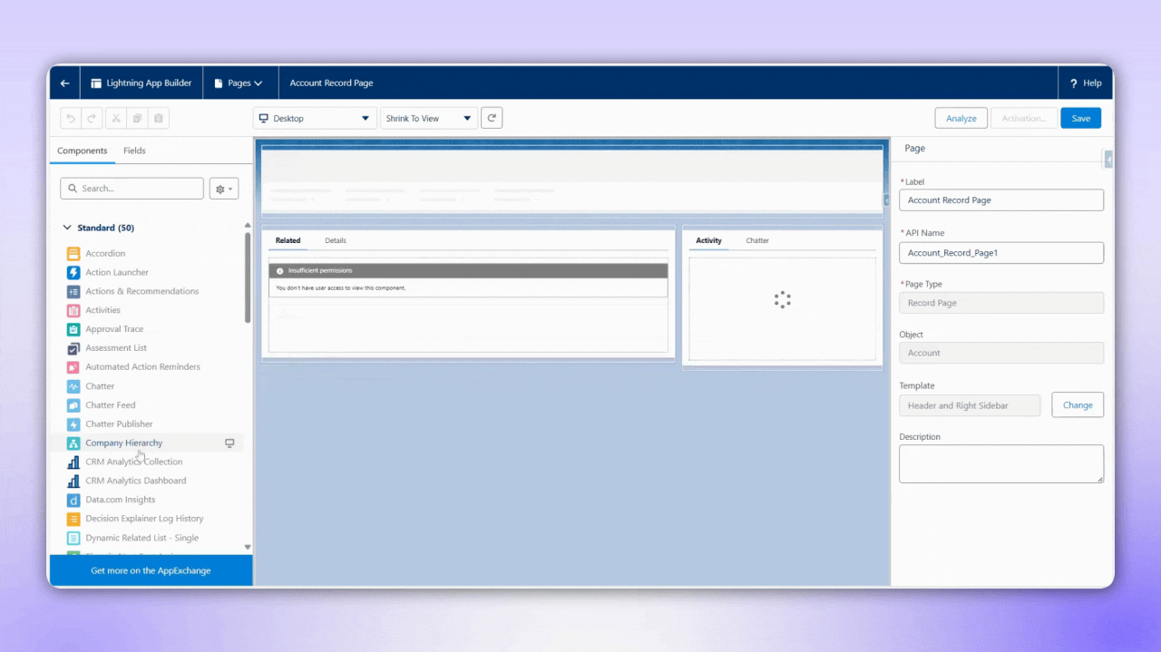The width and height of the screenshot is (1161, 652).
Task: Click the Label input field
Action: (x=1001, y=200)
